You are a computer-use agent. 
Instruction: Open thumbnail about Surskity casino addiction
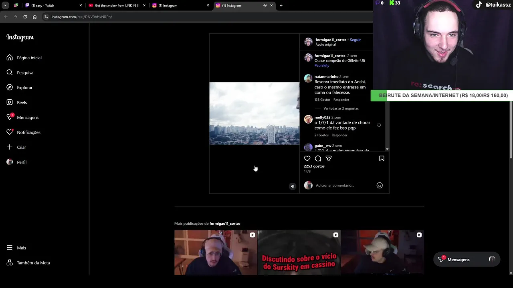click(299, 252)
